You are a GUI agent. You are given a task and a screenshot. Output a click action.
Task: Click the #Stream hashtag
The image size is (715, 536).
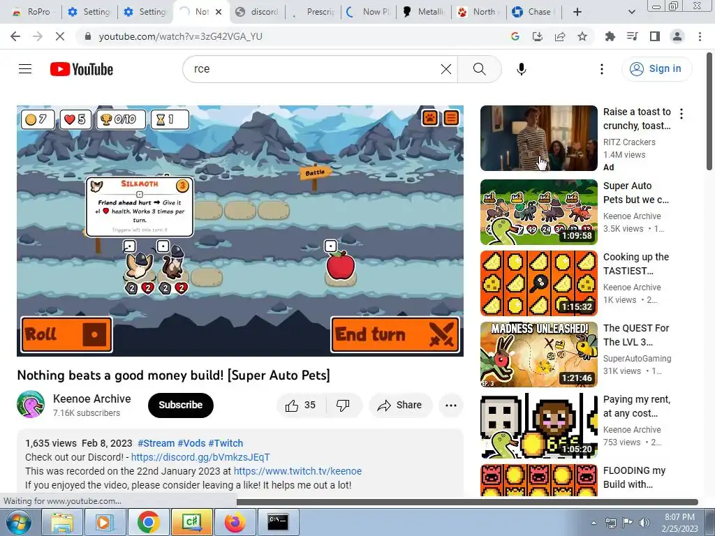point(156,443)
